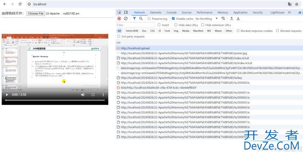Image resolution: width=303 pixels, height=154 pixels.
Task: Check Hide extension URLs
Action: [x=203, y=25]
